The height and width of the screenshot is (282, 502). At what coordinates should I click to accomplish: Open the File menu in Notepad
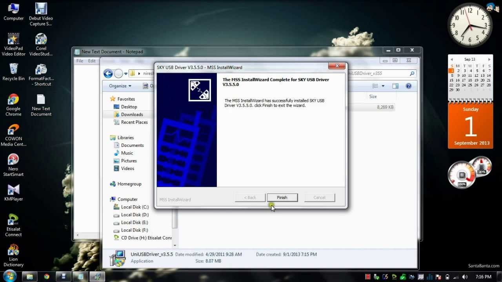coord(80,61)
